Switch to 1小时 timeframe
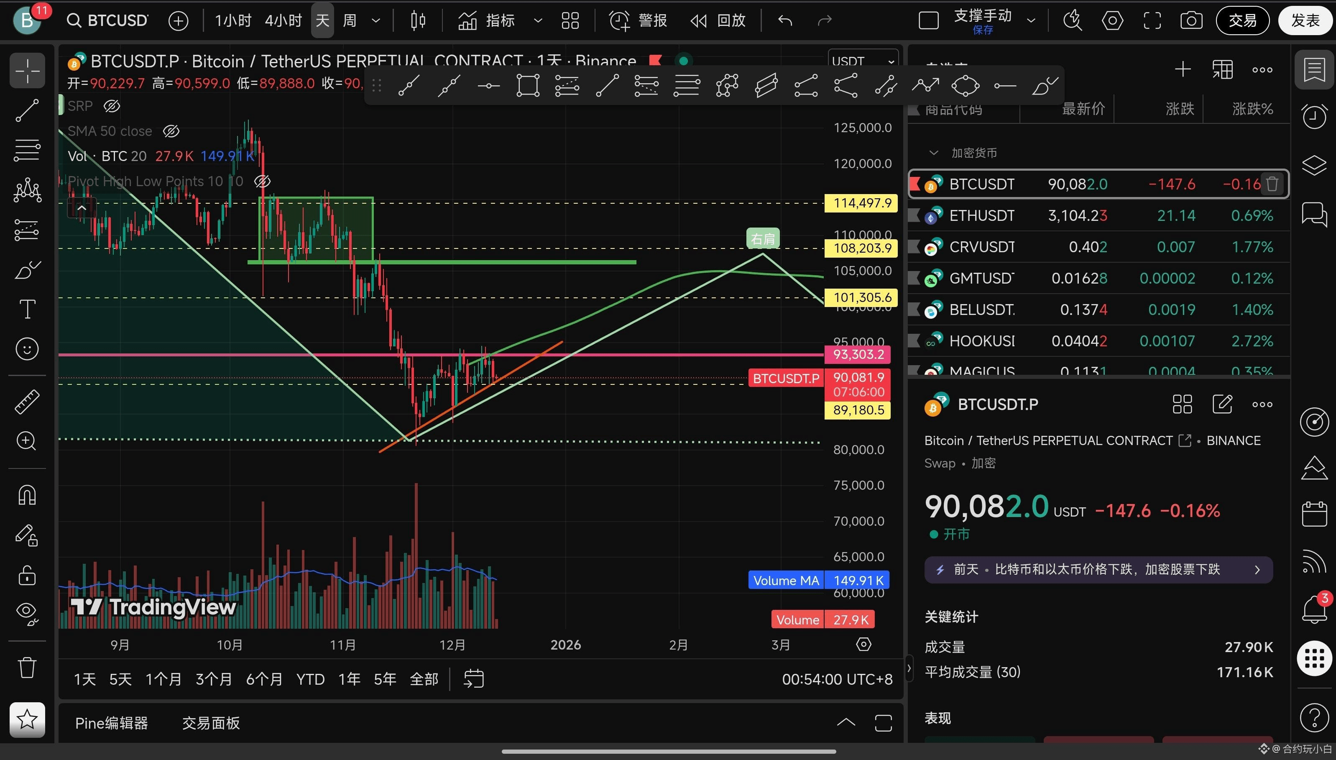Image resolution: width=1336 pixels, height=760 pixels. tap(233, 21)
